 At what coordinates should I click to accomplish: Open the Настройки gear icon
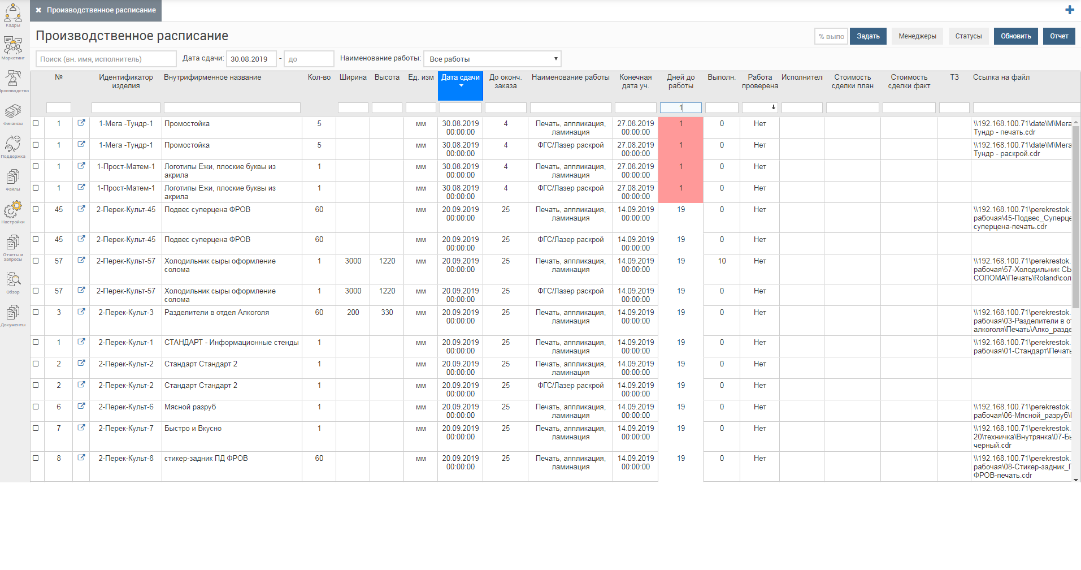(x=13, y=211)
